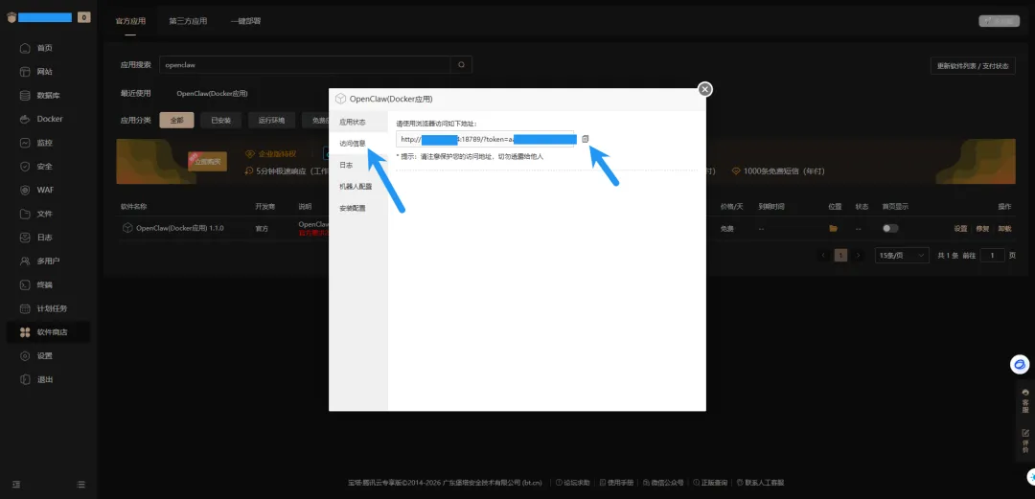1035x499 pixels.
Task: Open 软件商店 in the sidebar
Action: click(x=46, y=332)
